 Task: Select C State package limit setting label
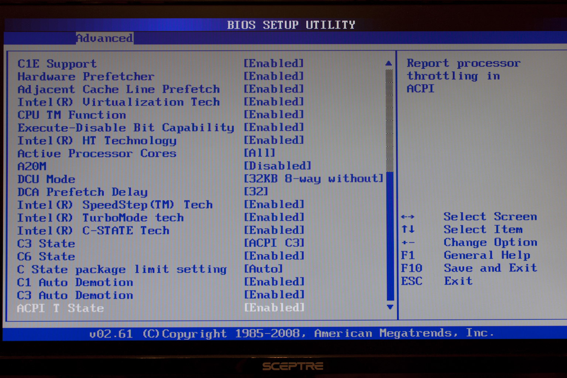click(122, 269)
